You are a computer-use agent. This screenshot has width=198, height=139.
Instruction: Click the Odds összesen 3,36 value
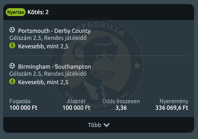pyautogui.click(x=121, y=108)
